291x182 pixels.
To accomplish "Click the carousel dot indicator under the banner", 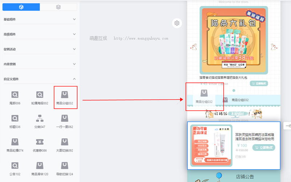I will (234, 90).
